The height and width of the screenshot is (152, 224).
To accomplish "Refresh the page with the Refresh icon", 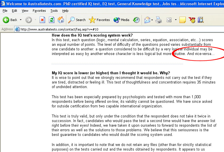I will [x=52, y=20].
